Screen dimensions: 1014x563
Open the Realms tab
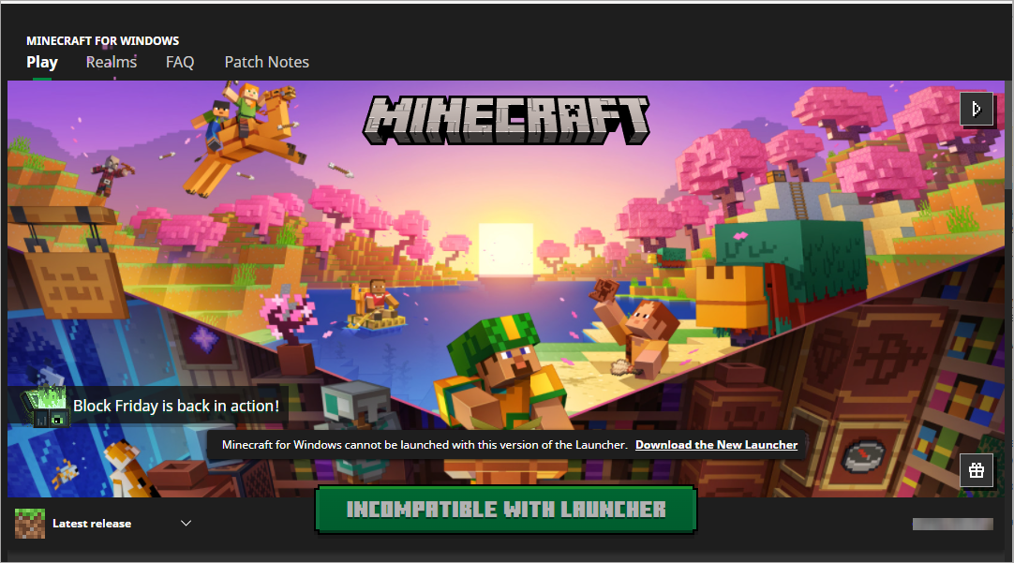112,62
